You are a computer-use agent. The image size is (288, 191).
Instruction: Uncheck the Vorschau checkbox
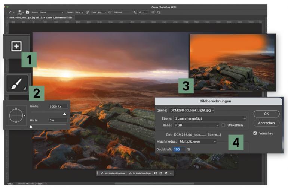255,133
